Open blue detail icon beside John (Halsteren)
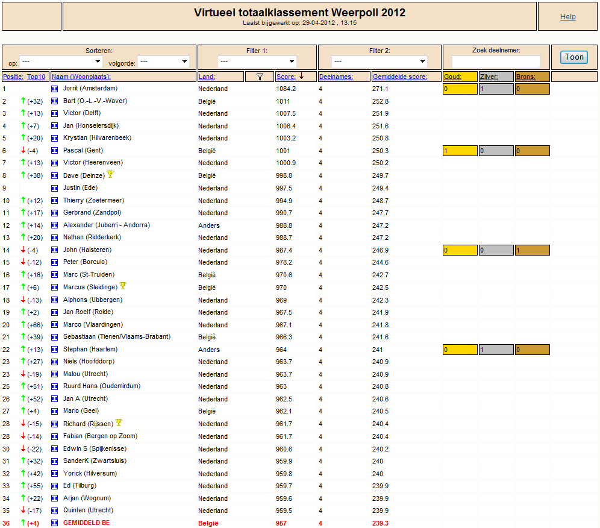The height and width of the screenshot is (528, 600). coord(55,250)
